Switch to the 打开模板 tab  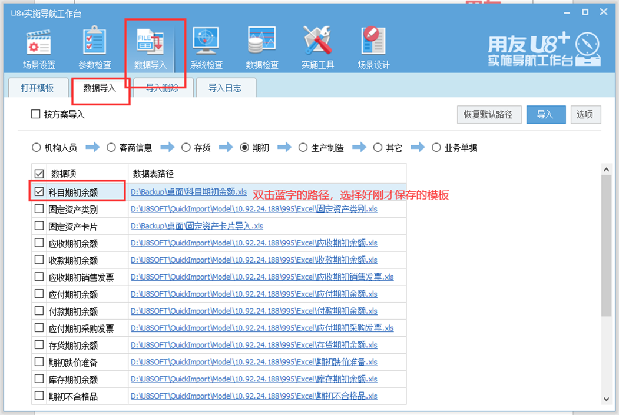(x=37, y=88)
